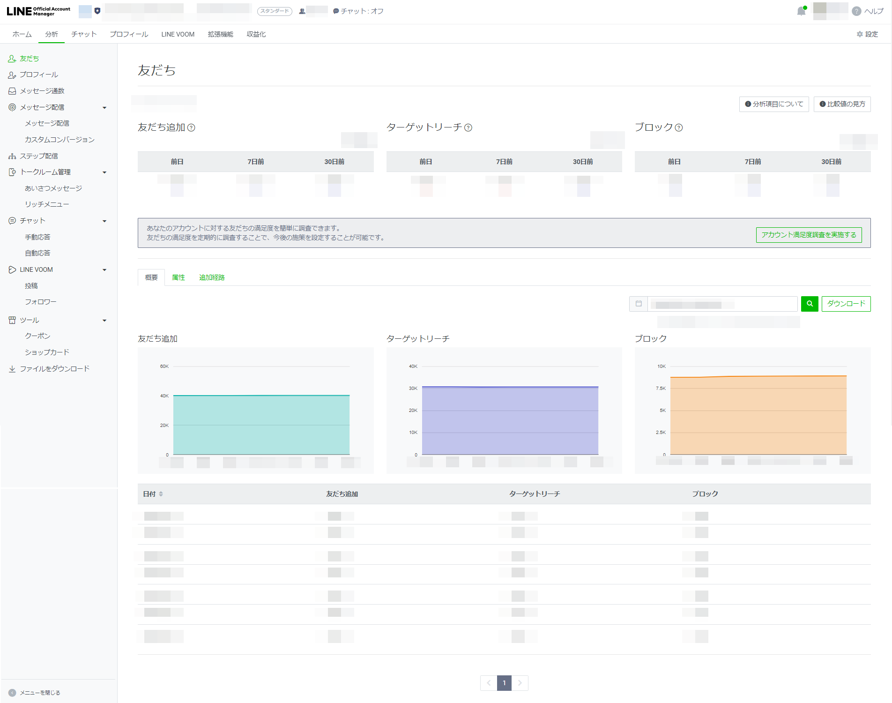Click help icon beside ブロック heading
This screenshot has width=892, height=703.
(679, 127)
